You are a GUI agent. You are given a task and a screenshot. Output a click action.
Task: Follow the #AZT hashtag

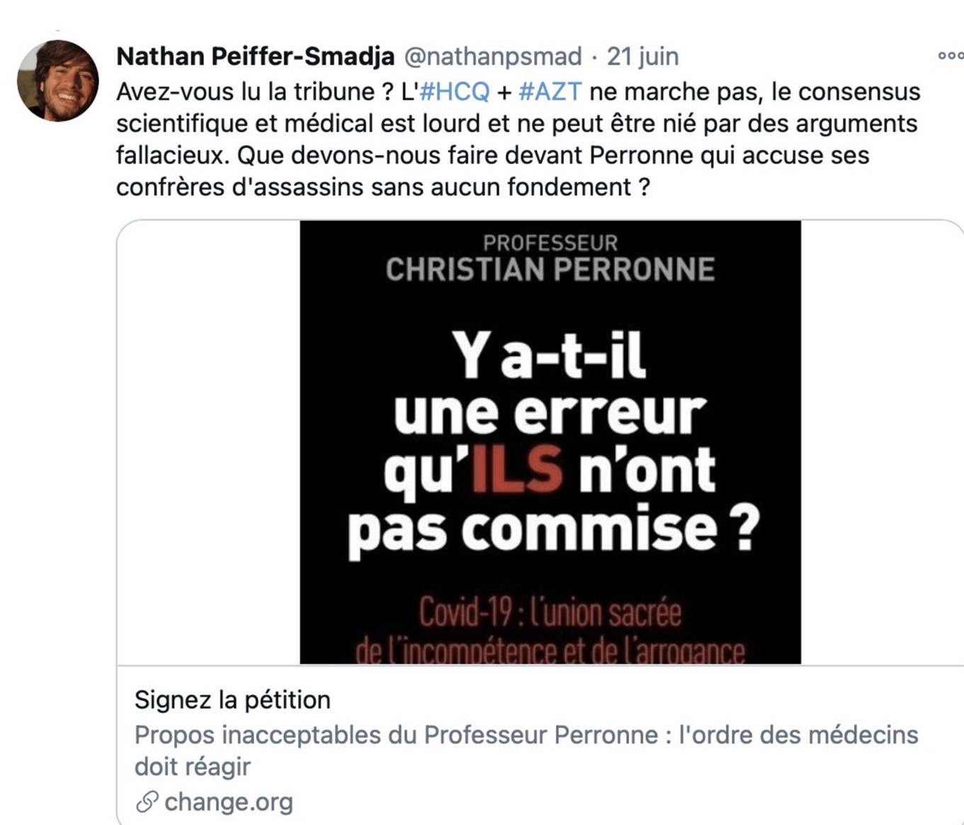click(x=550, y=91)
